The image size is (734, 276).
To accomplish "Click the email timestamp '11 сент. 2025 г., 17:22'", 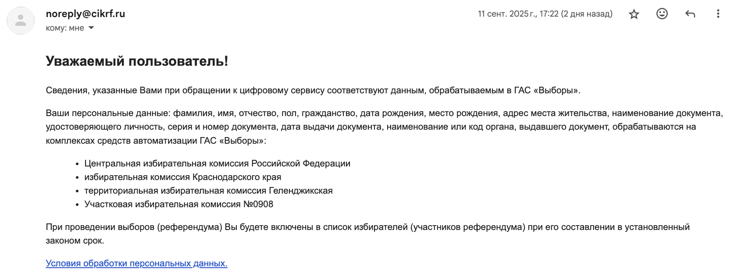I will [518, 14].
